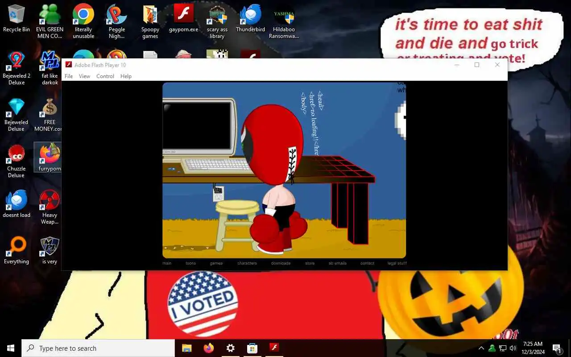Launch the Everything search shortcut

(17, 250)
